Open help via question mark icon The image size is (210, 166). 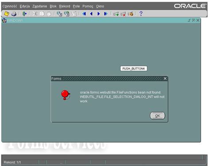click(x=141, y=14)
